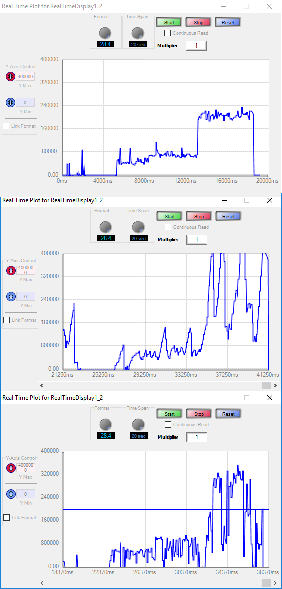
Task: Click the Multiplier field in the 18370ms plot window
Action: [197, 437]
